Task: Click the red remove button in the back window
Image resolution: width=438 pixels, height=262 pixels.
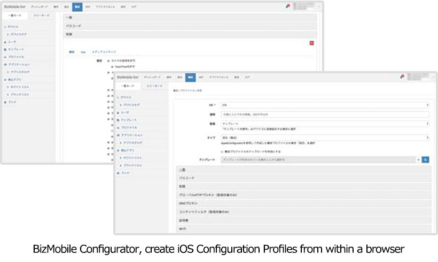Action: coord(312,43)
